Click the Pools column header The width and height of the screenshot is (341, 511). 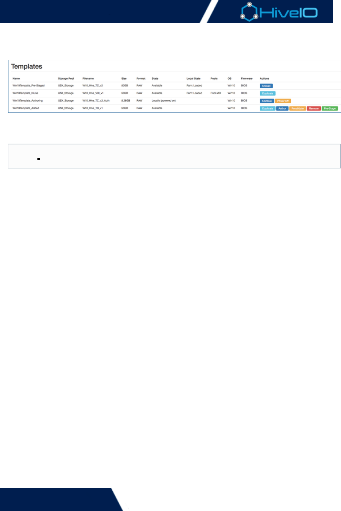click(x=214, y=78)
